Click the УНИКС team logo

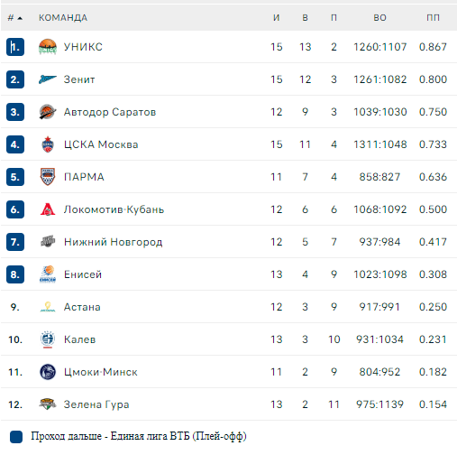point(48,47)
